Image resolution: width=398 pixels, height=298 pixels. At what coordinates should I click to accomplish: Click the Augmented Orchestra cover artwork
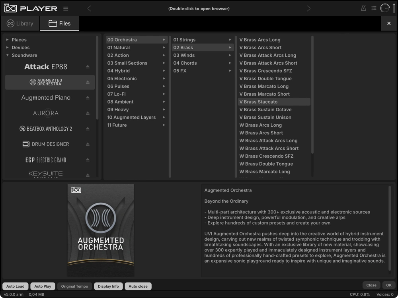101,230
